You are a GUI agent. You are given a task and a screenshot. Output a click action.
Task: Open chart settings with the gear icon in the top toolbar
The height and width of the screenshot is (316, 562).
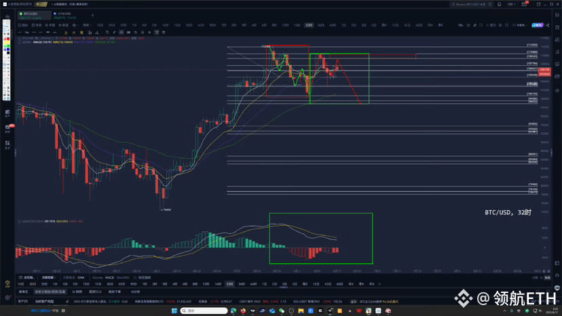(500, 25)
